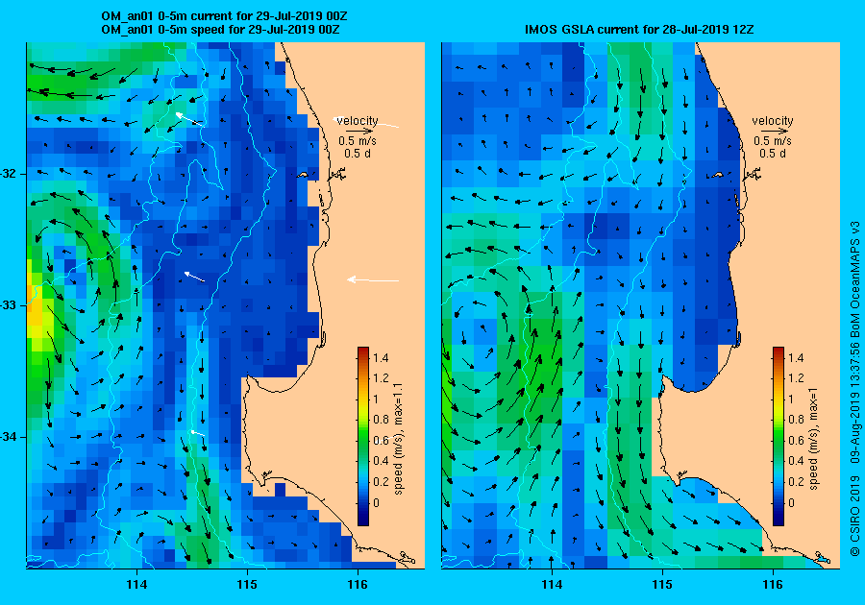The width and height of the screenshot is (865, 605).
Task: Click longitude label '114' under right map
Action: (552, 585)
